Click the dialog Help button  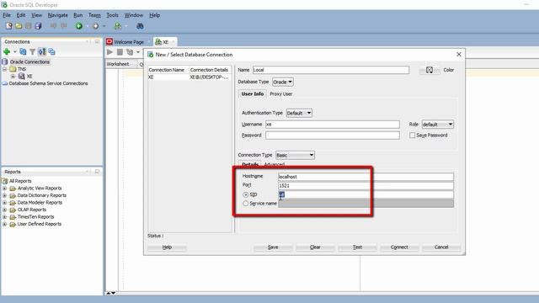point(167,247)
